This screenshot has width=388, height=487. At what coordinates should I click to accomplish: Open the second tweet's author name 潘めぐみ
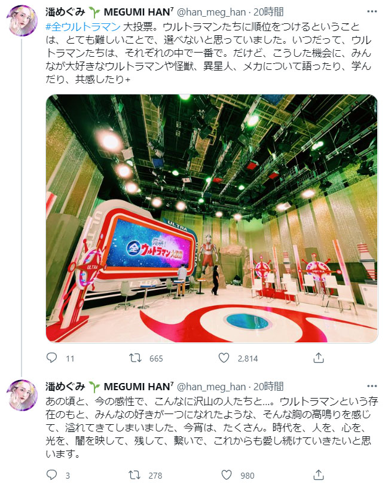[65, 387]
